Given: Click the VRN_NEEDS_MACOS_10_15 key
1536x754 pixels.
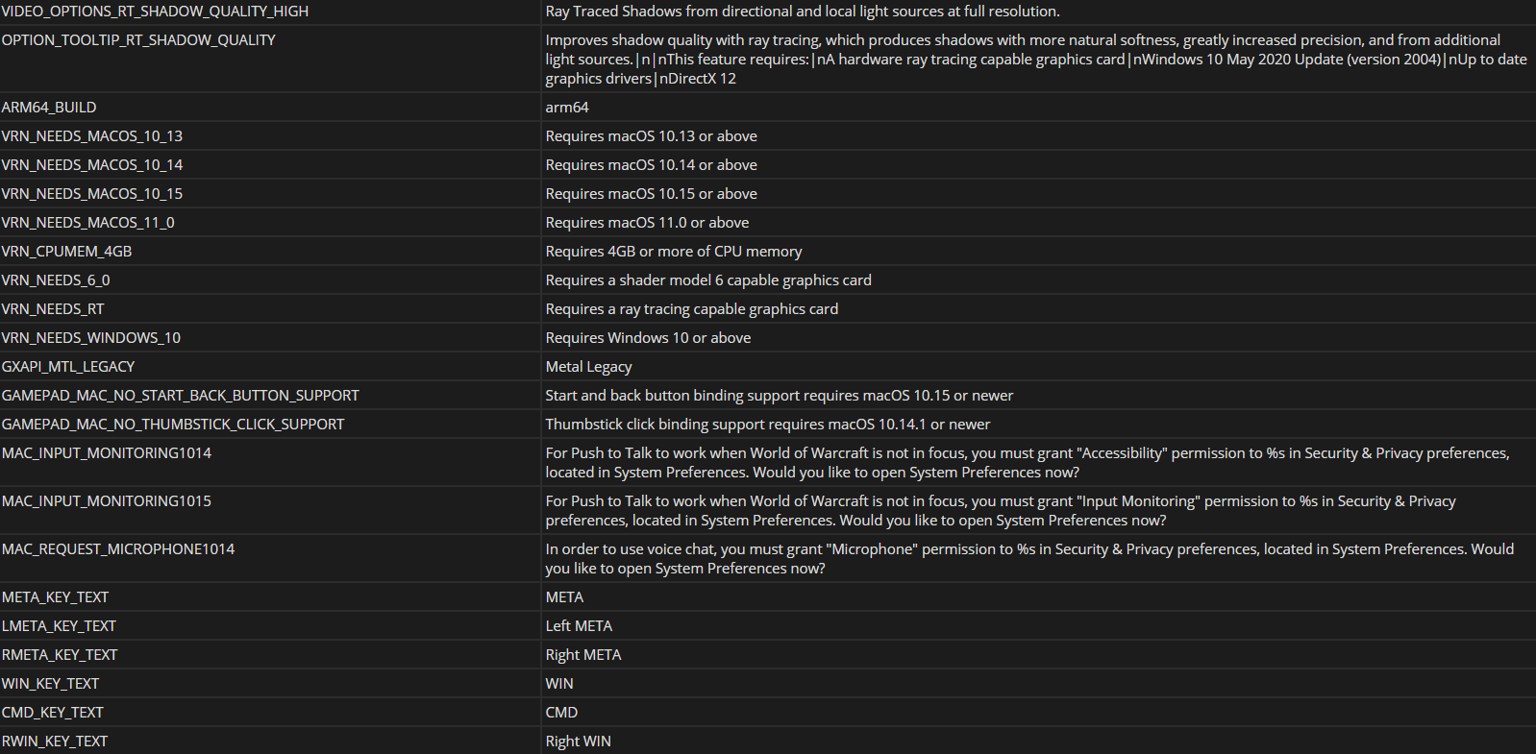Looking at the screenshot, I should pyautogui.click(x=92, y=194).
